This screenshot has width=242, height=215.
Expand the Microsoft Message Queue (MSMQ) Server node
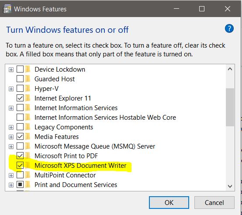coord(11,146)
